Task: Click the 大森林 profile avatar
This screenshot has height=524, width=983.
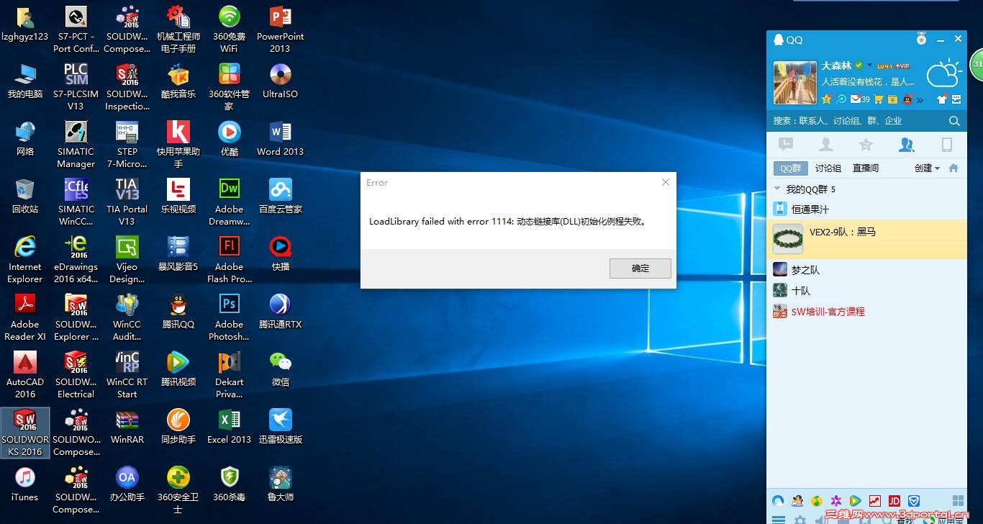Action: pos(794,83)
